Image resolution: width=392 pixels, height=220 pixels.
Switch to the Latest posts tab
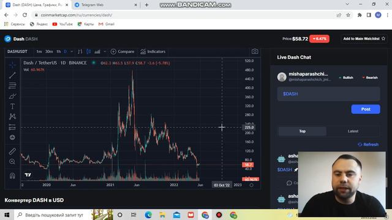coord(353,131)
